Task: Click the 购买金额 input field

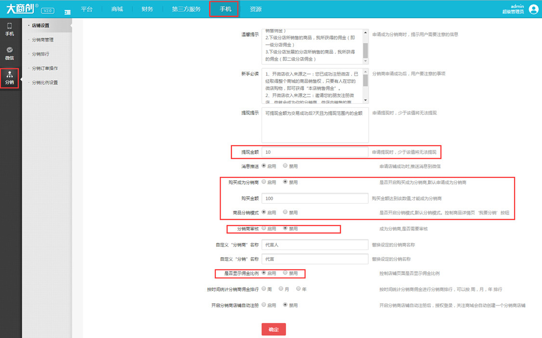Action: 315,198
